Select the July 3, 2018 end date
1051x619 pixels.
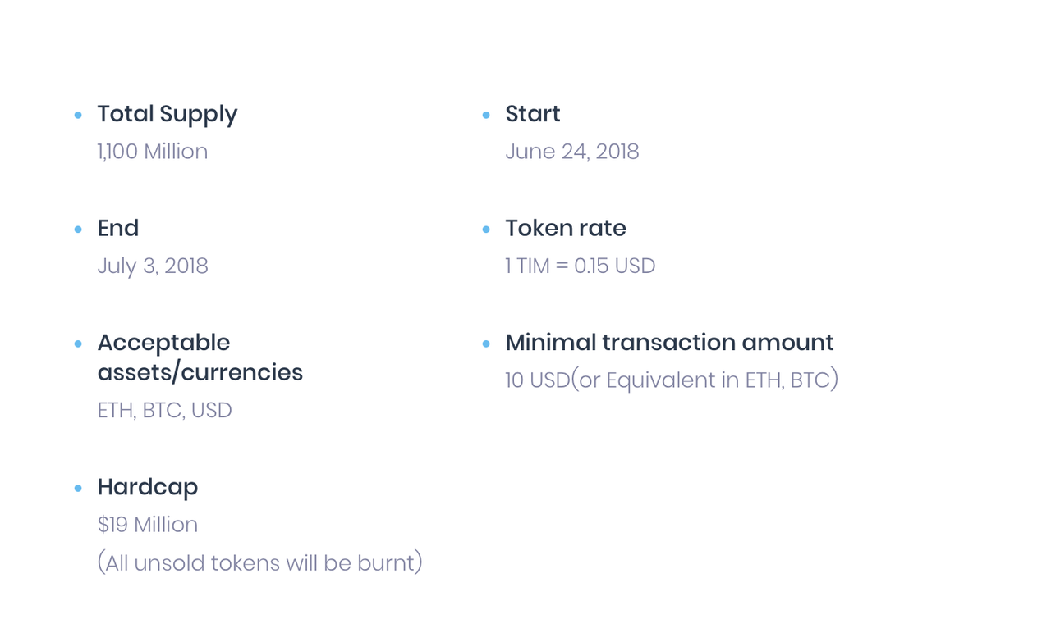tap(153, 266)
